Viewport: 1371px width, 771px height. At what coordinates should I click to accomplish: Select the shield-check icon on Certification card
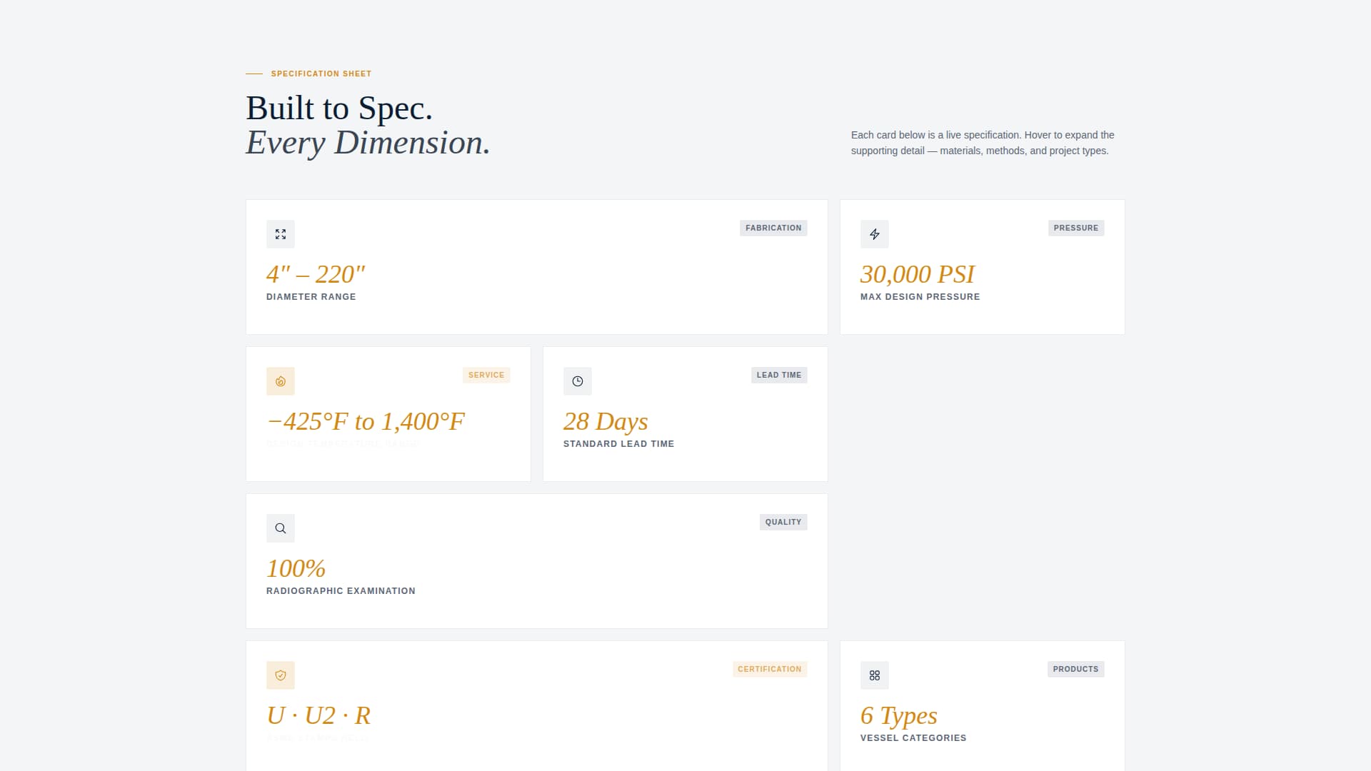pyautogui.click(x=281, y=675)
